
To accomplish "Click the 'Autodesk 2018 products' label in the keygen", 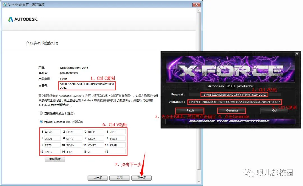I will pos(230,86).
